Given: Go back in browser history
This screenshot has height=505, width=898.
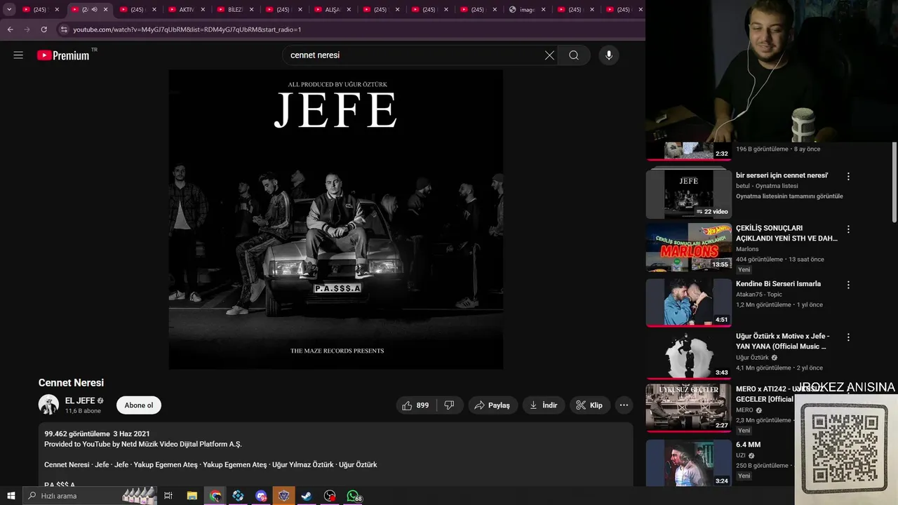Looking at the screenshot, I should coord(10,29).
